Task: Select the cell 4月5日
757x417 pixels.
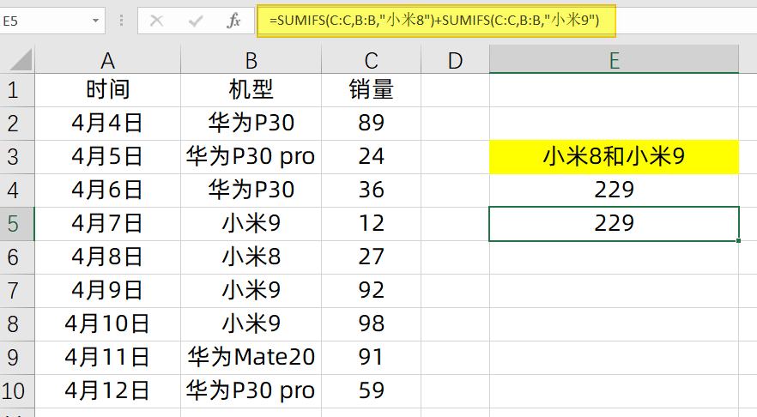Action: click(x=107, y=156)
